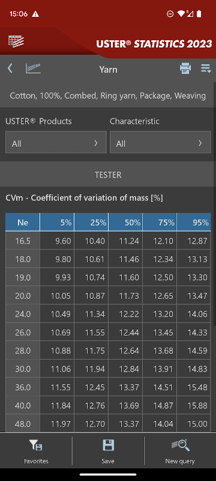Viewport: 216px width, 481px height.
Task: Tap chevron arrow in Characteristic selector
Action: click(x=200, y=142)
